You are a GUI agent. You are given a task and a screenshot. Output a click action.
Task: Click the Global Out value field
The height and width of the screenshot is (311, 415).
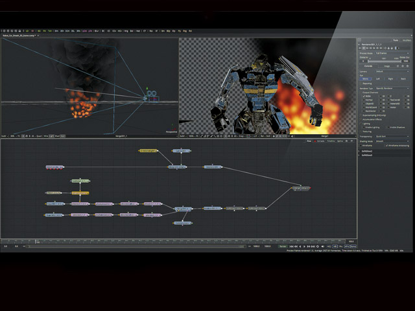406,62
